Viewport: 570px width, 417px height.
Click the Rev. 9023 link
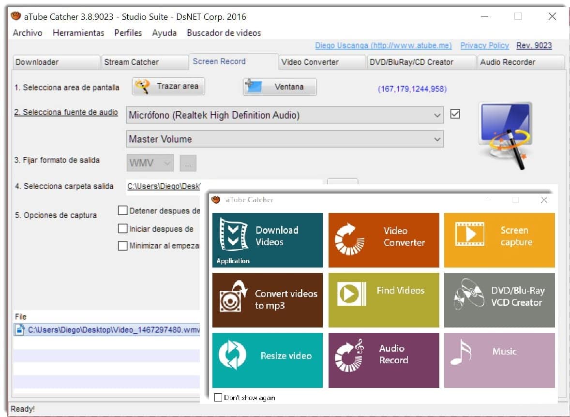point(534,45)
